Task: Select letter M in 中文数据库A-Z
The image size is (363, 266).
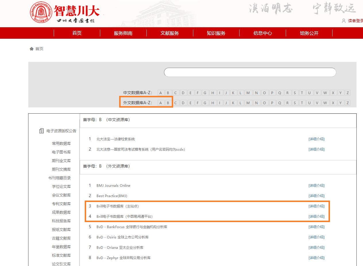Action: point(248,93)
